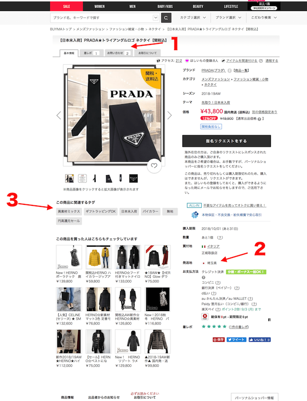Viewport: 307px width, 401px height.
Task: Select the ギフトラッピングOK tag
Action: pyautogui.click(x=101, y=211)
